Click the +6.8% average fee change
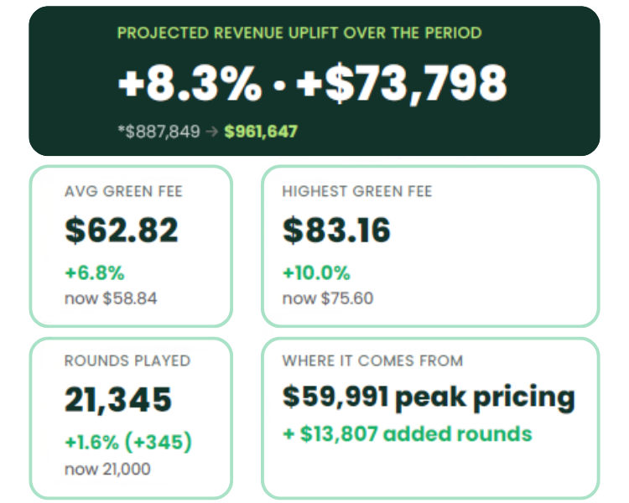 coord(95,272)
